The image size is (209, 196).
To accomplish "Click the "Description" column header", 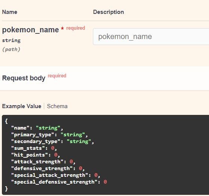I will [x=109, y=12].
